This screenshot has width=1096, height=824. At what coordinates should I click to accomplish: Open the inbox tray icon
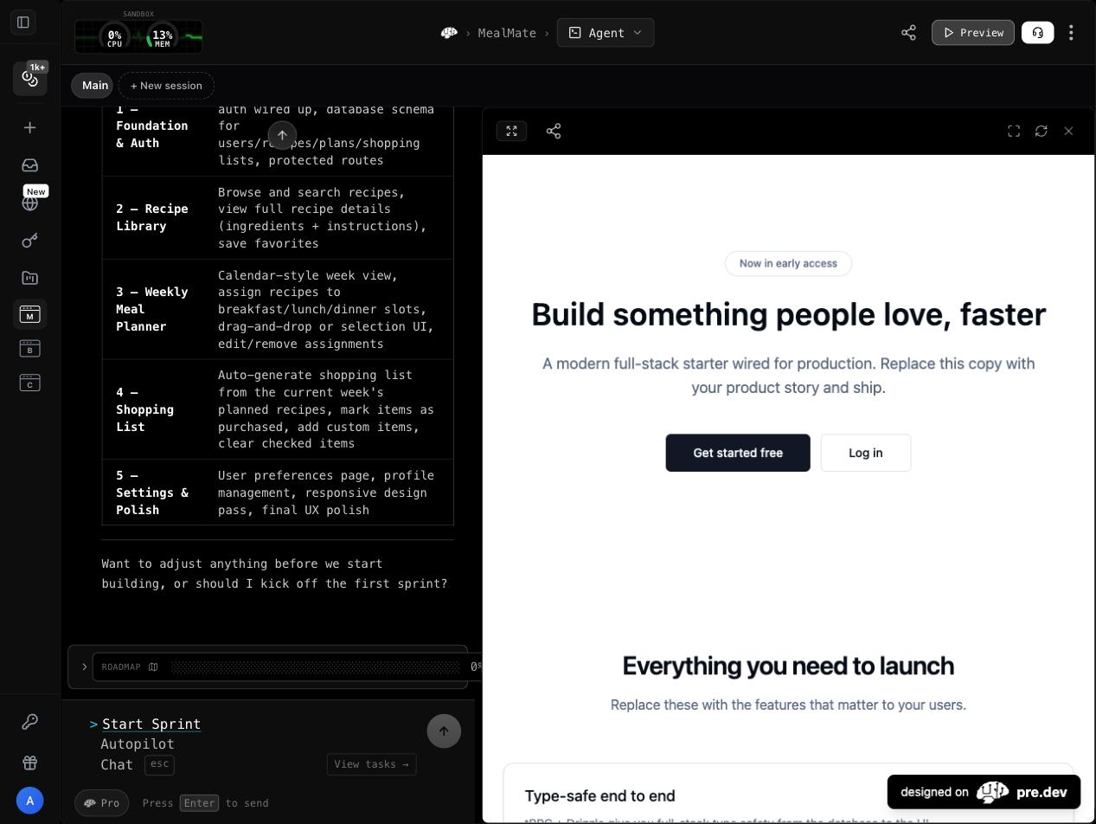[x=30, y=165]
